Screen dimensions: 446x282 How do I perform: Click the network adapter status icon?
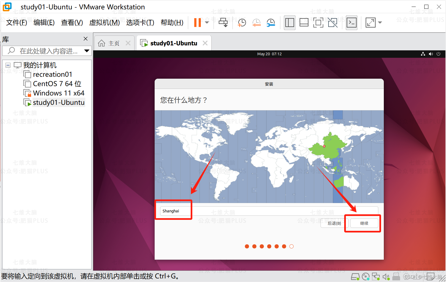pos(376,276)
